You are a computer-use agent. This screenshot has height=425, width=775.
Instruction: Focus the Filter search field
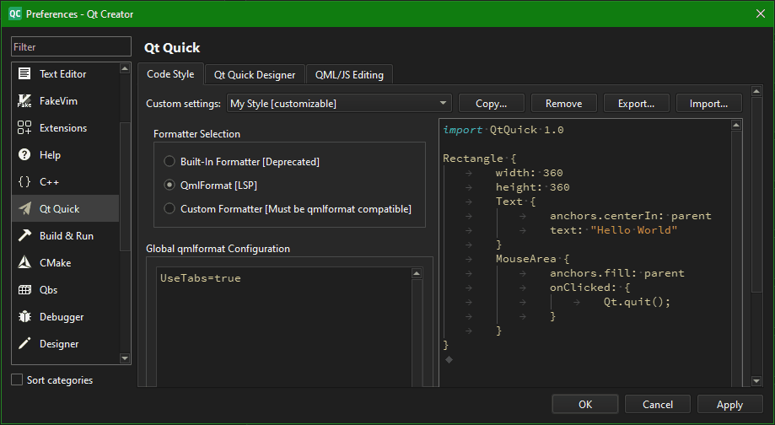click(71, 46)
